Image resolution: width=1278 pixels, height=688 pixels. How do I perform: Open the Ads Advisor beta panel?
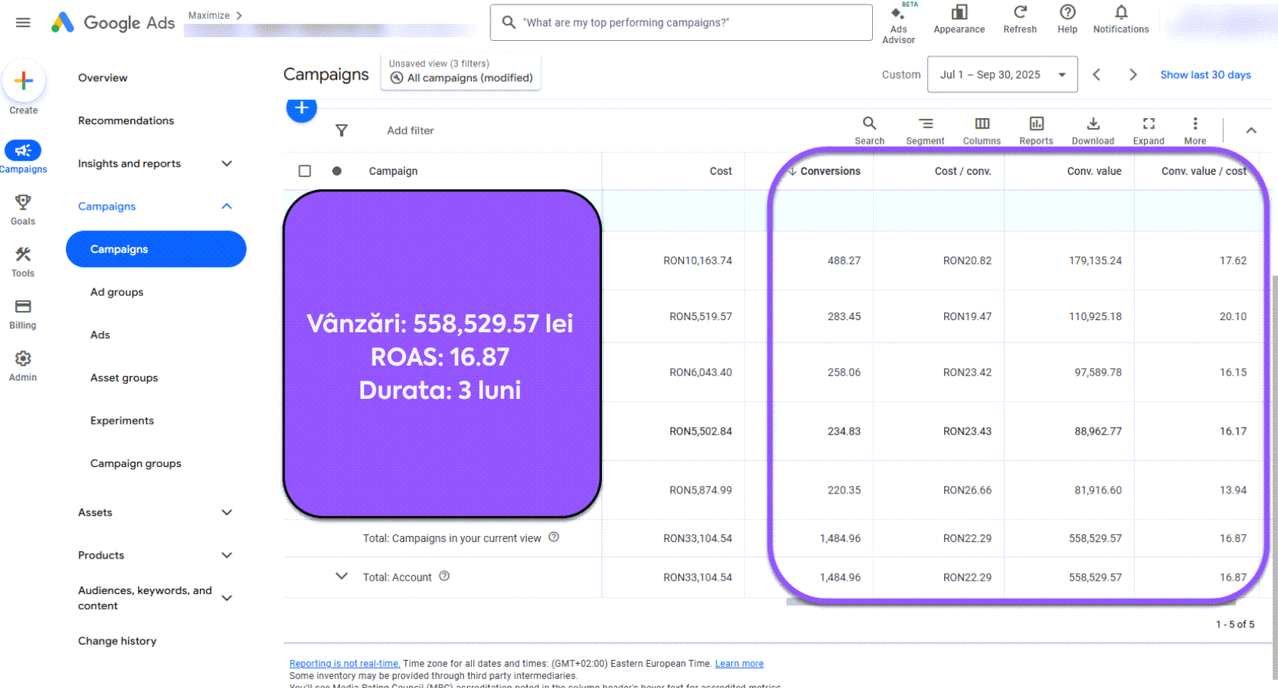pyautogui.click(x=899, y=20)
